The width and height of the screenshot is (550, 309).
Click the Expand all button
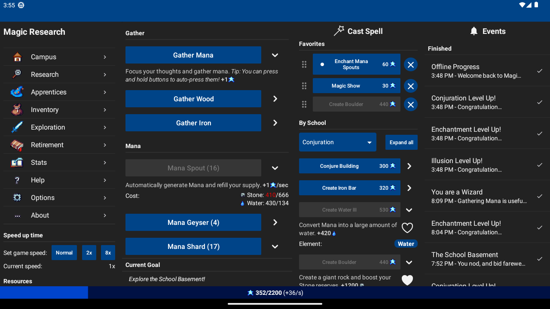tap(401, 142)
